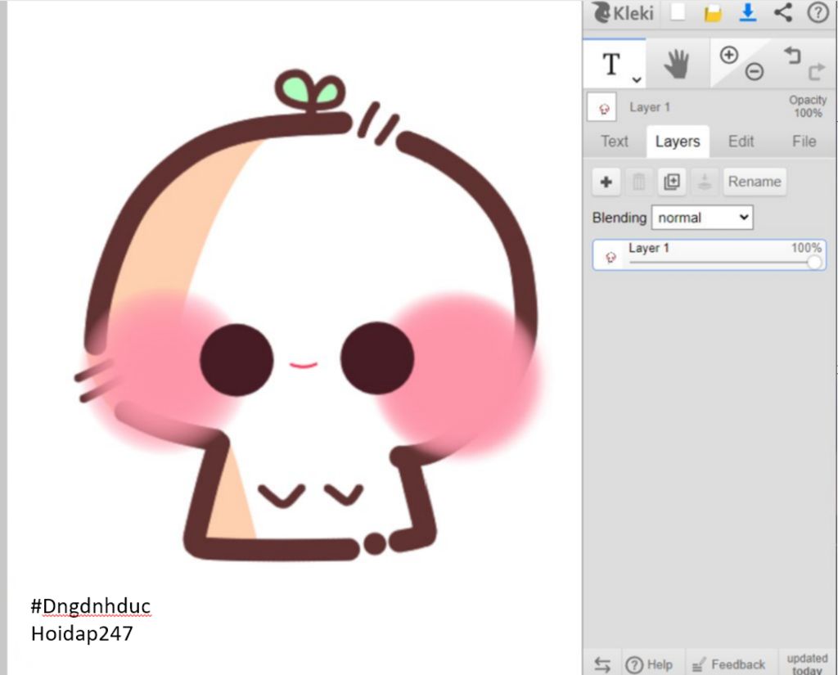Image resolution: width=838 pixels, height=675 pixels.
Task: Redo the last undone action
Action: pyautogui.click(x=816, y=72)
